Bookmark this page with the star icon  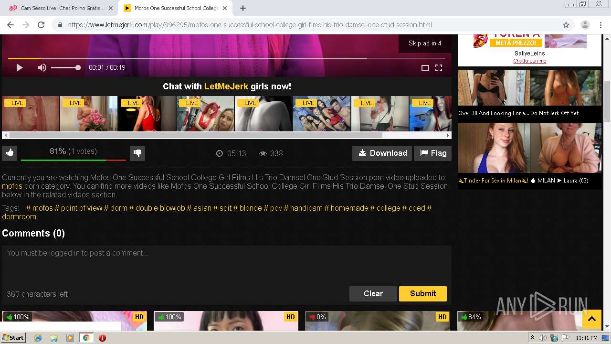coord(566,25)
